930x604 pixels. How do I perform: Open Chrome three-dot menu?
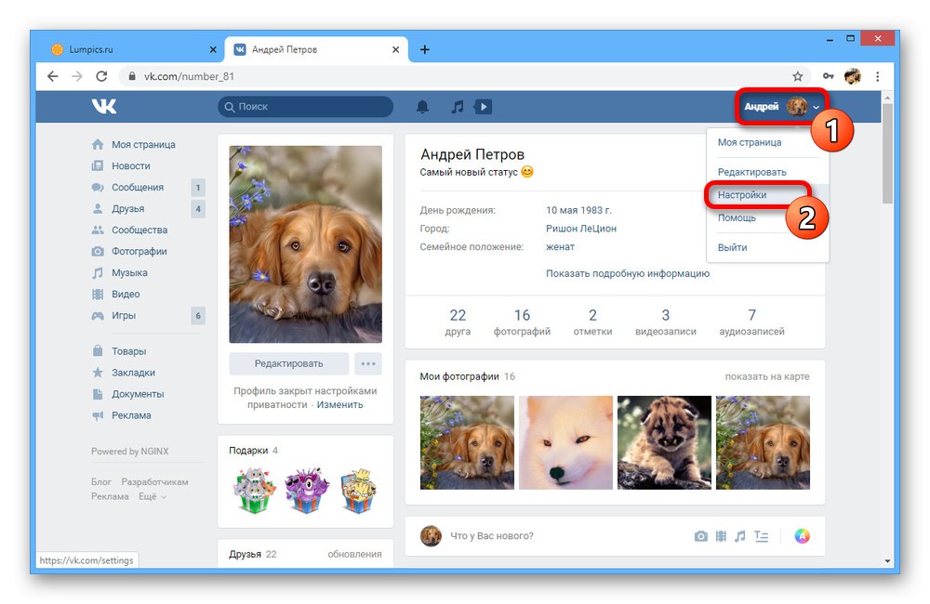click(x=877, y=76)
